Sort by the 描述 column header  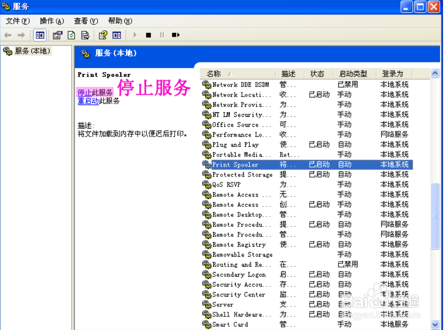(x=290, y=74)
